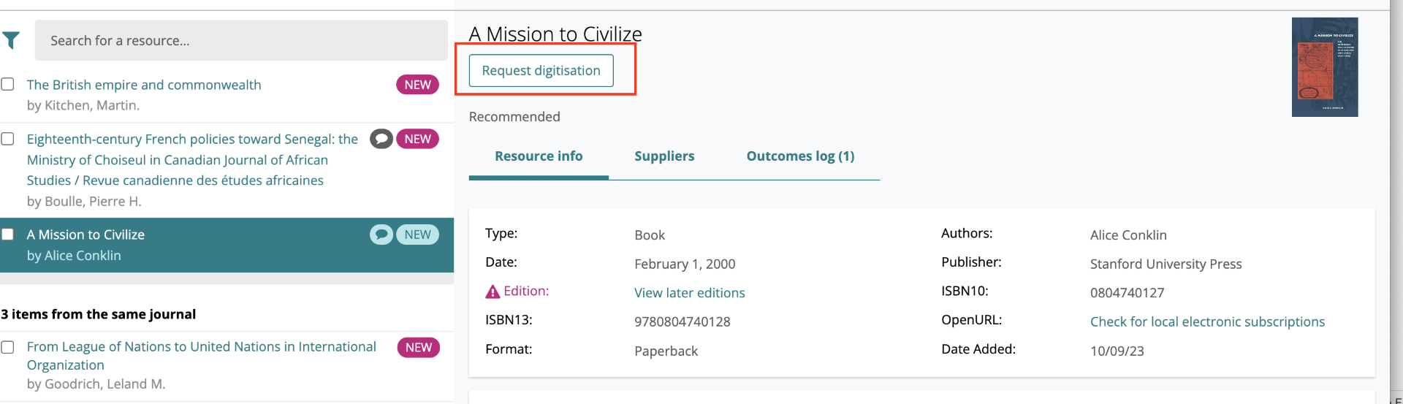The height and width of the screenshot is (404, 1403).
Task: Tick checkbox for The British empire and commonwealth
Action: pos(8,84)
